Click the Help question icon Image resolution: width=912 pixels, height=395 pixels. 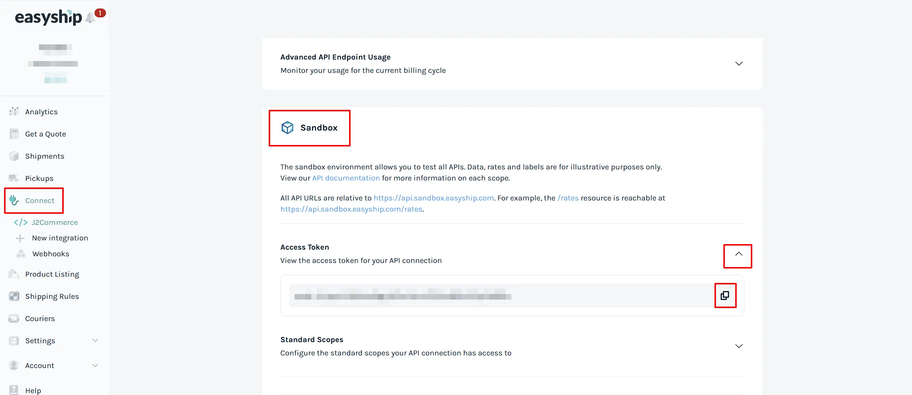(x=14, y=390)
